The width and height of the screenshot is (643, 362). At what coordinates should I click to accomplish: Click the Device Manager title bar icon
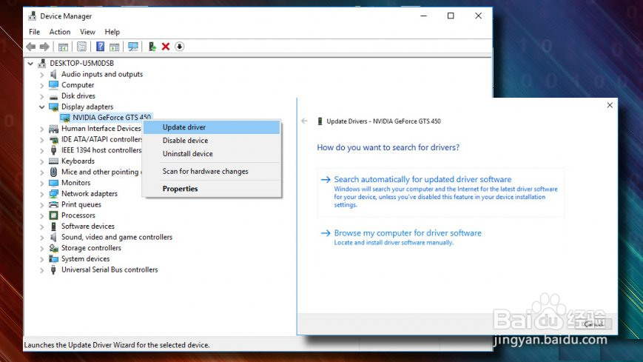pyautogui.click(x=32, y=16)
